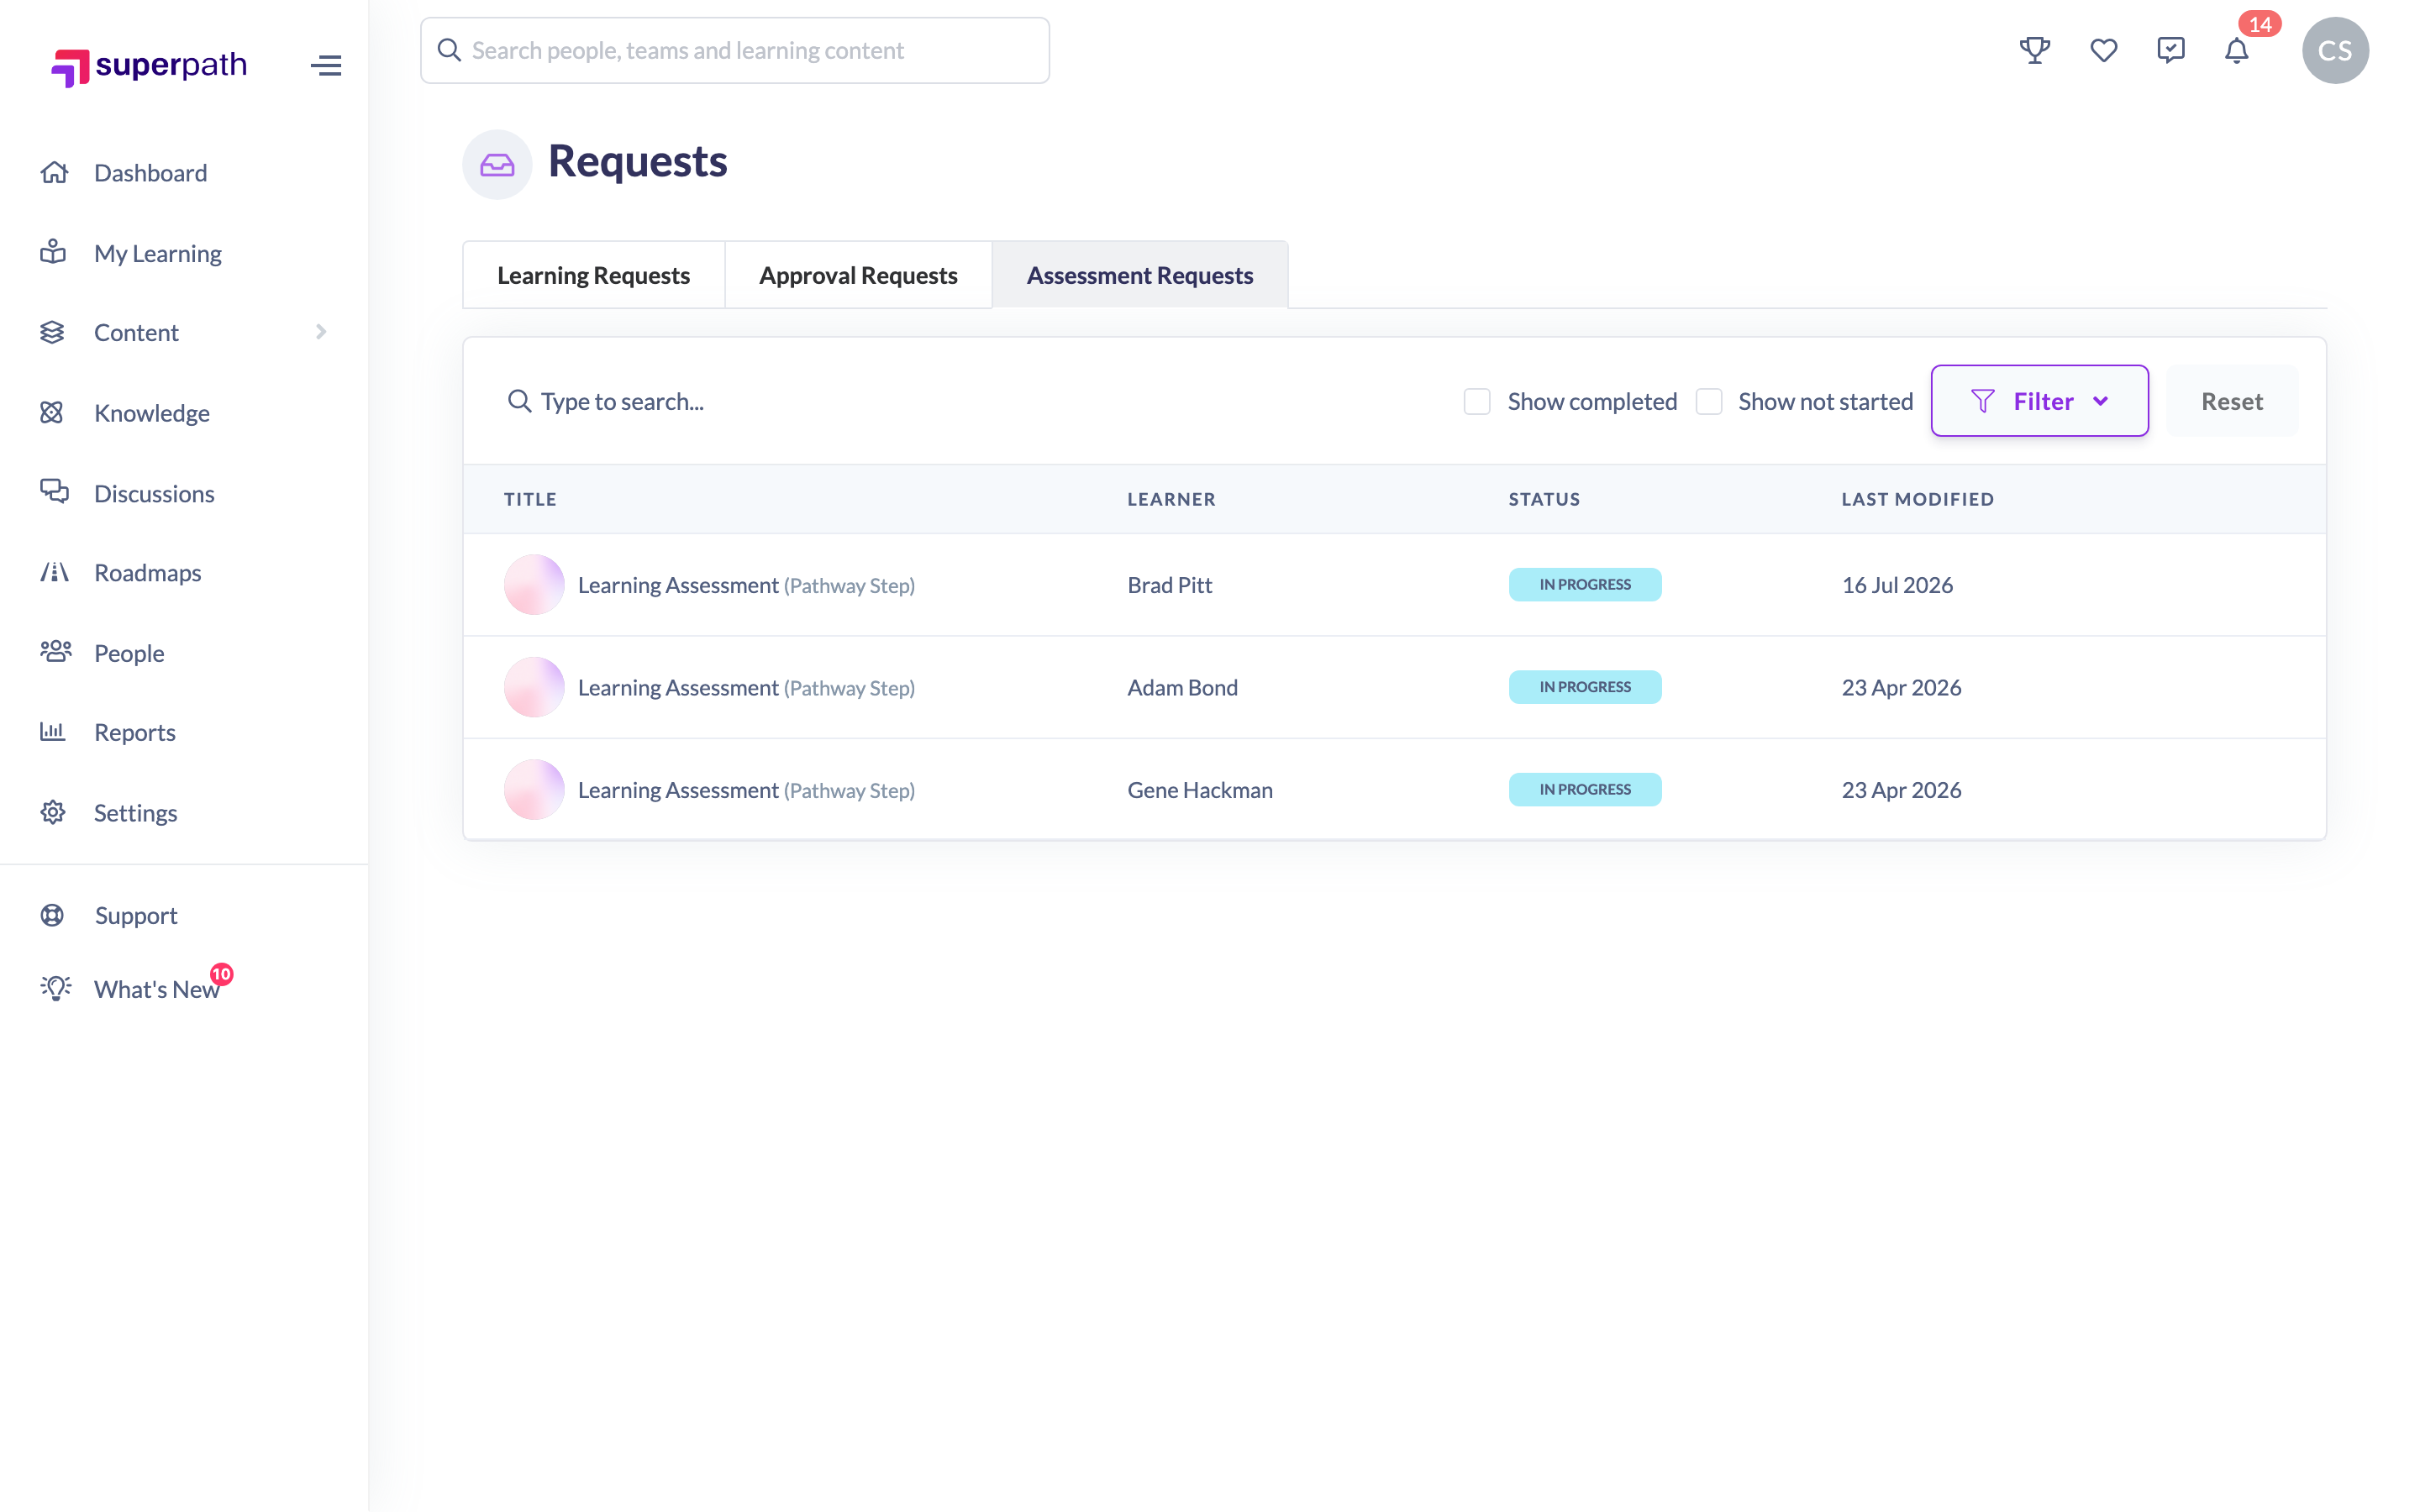Collapse the sidebar with the hamburger icon
This screenshot has width=2420, height=1512.
(326, 66)
